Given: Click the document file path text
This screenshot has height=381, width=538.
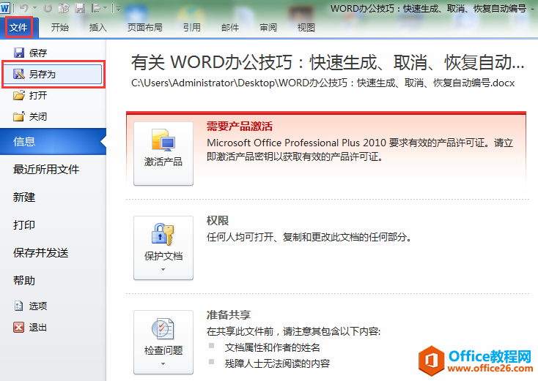Looking at the screenshot, I should 323,83.
